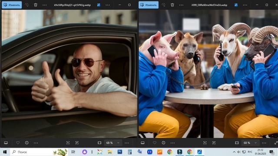Image resolution: width=278 pixels, height=156 pixels.
Task: Click the blue app icon after the i099_D8Re filename
Action: (x=236, y=5)
